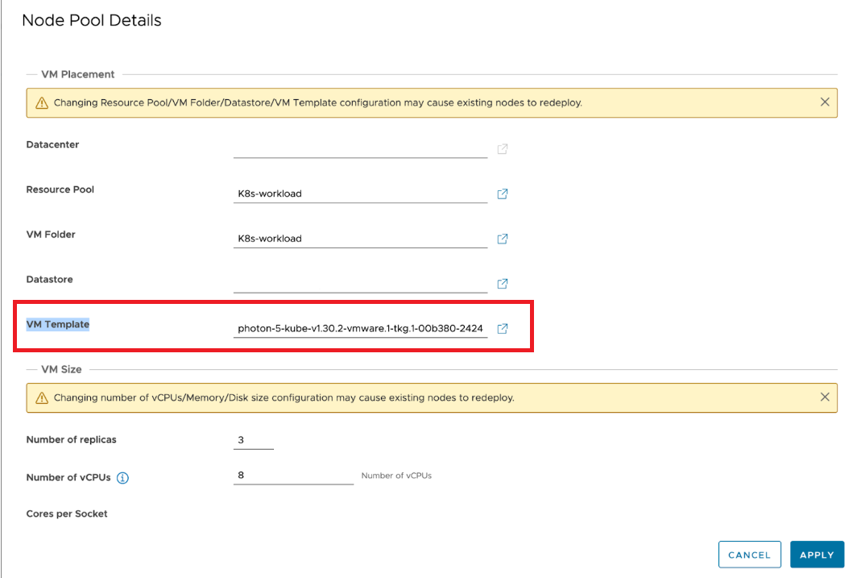Focus the VM Folder K8s-workload field
The width and height of the screenshot is (861, 578).
[360, 239]
